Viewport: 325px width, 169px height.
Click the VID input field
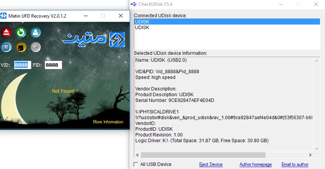click(x=23, y=65)
